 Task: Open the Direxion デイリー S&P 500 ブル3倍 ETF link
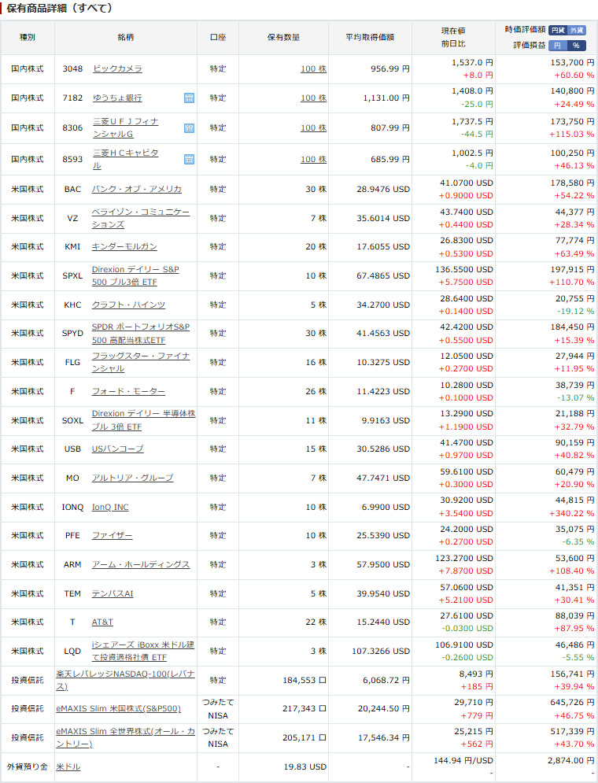pos(135,275)
